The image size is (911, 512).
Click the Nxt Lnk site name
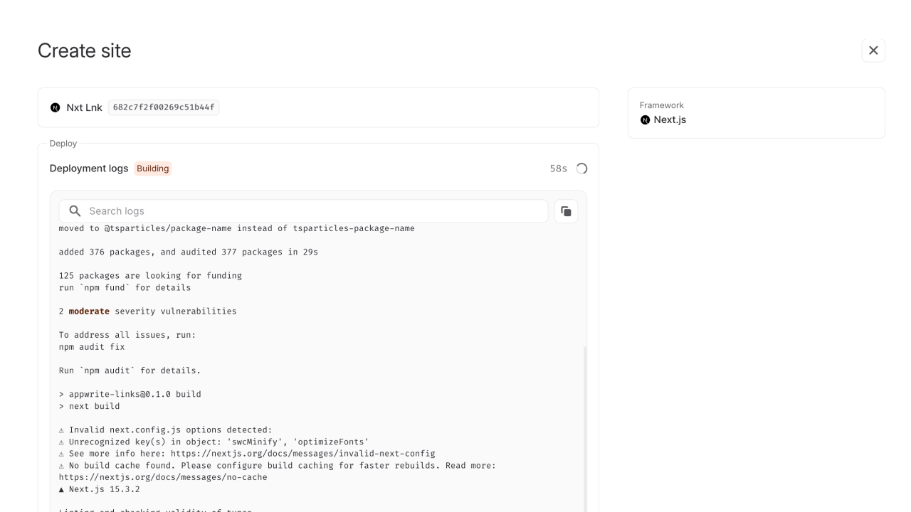(x=84, y=107)
